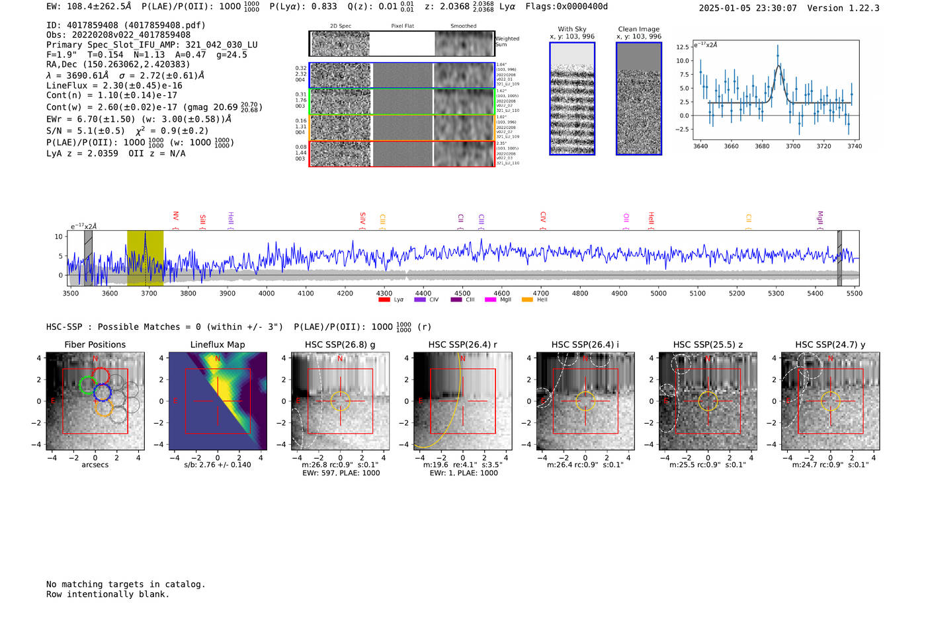Click the MgII magenta legend swatch
The height and width of the screenshot is (630, 926).
coord(490,299)
